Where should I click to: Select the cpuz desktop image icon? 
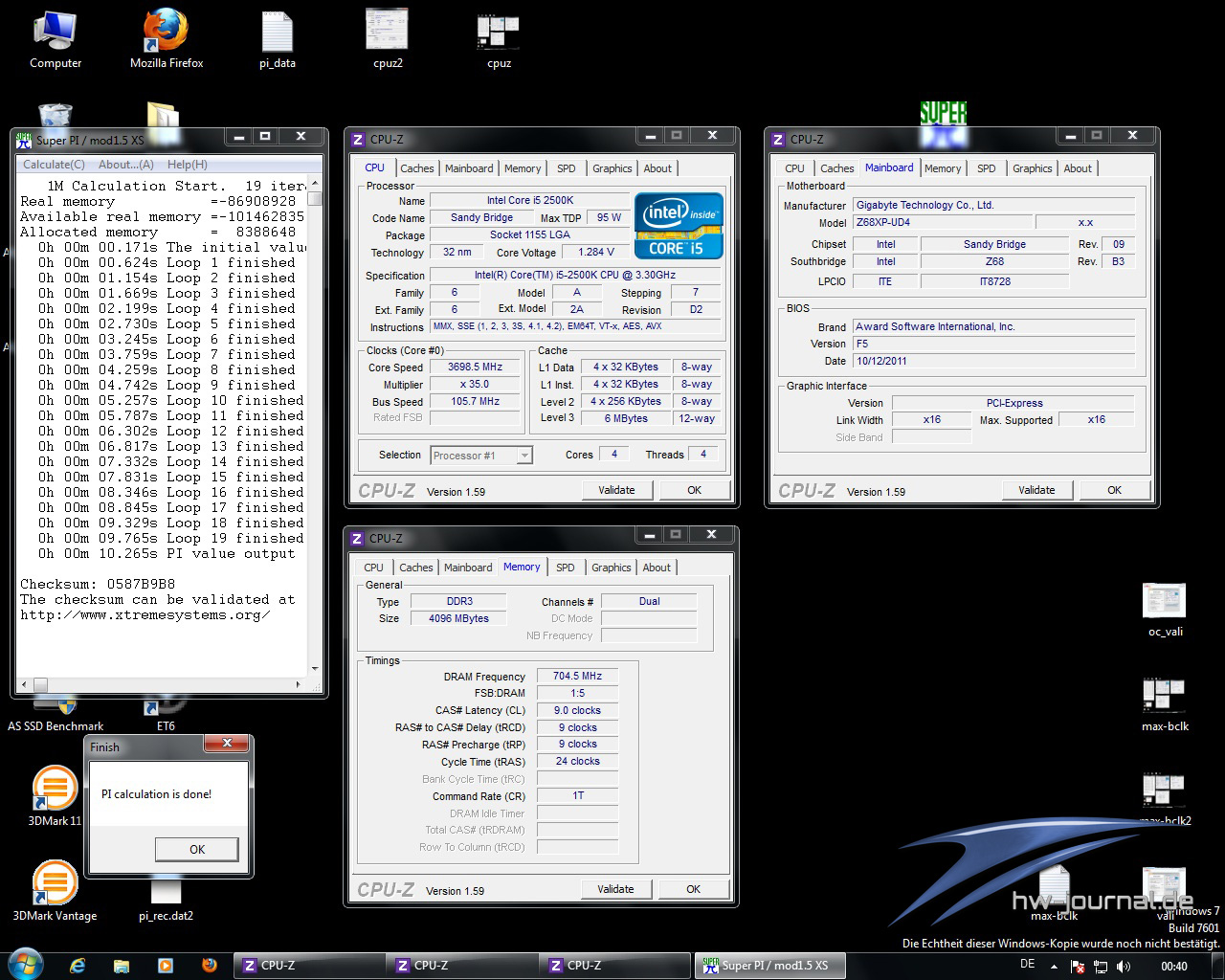pos(499,39)
